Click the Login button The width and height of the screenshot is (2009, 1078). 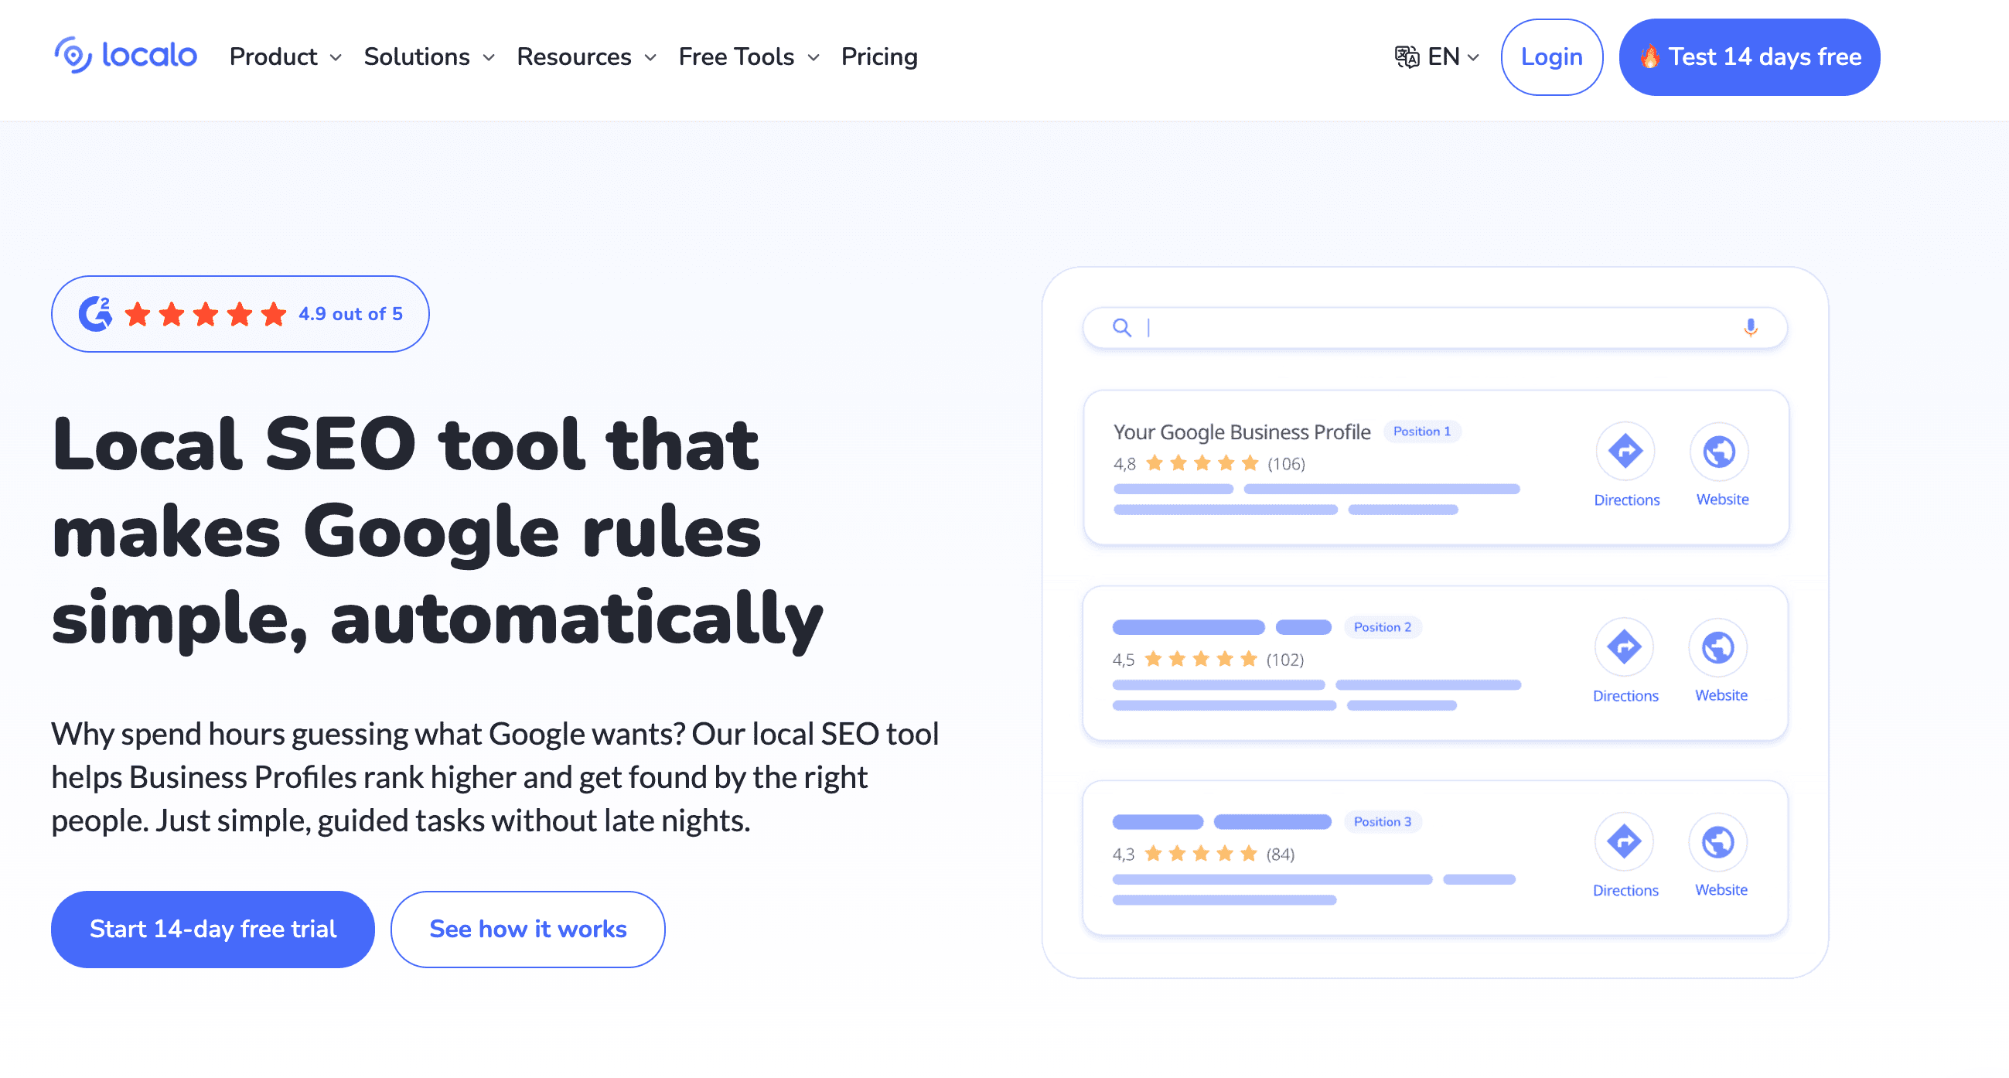(1552, 56)
